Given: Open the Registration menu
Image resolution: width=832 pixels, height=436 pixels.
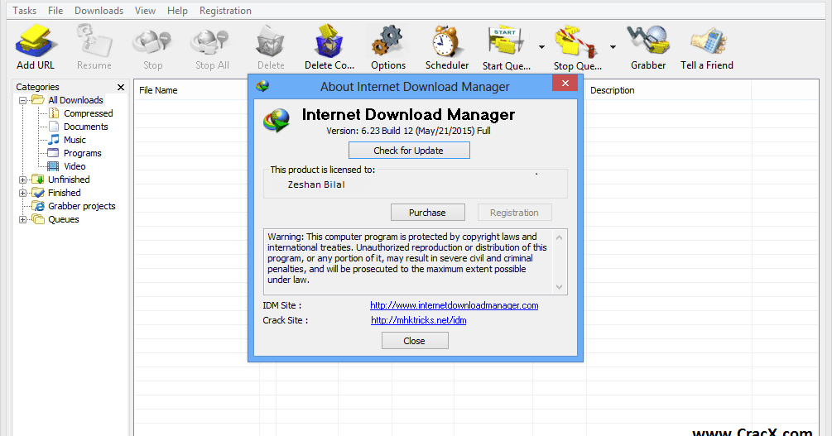Looking at the screenshot, I should pyautogui.click(x=225, y=11).
